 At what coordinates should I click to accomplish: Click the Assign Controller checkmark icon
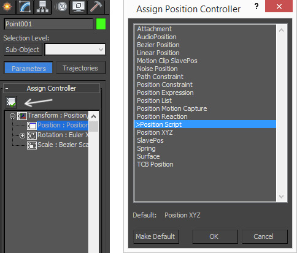click(x=11, y=102)
